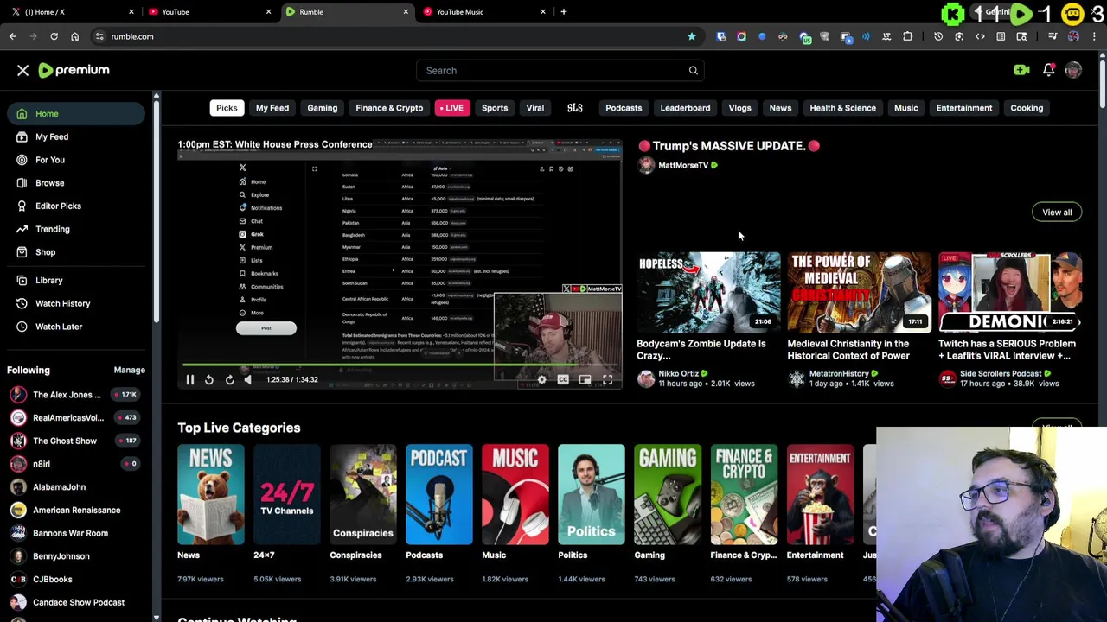Open the LIVE tab
1107x622 pixels.
click(x=452, y=108)
